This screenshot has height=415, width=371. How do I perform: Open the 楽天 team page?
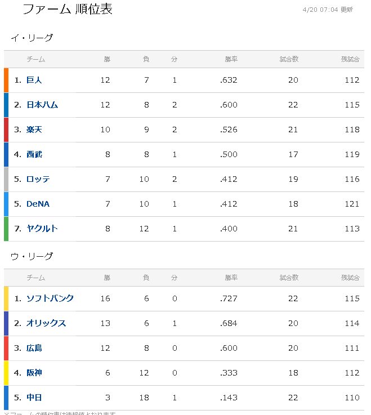point(34,130)
